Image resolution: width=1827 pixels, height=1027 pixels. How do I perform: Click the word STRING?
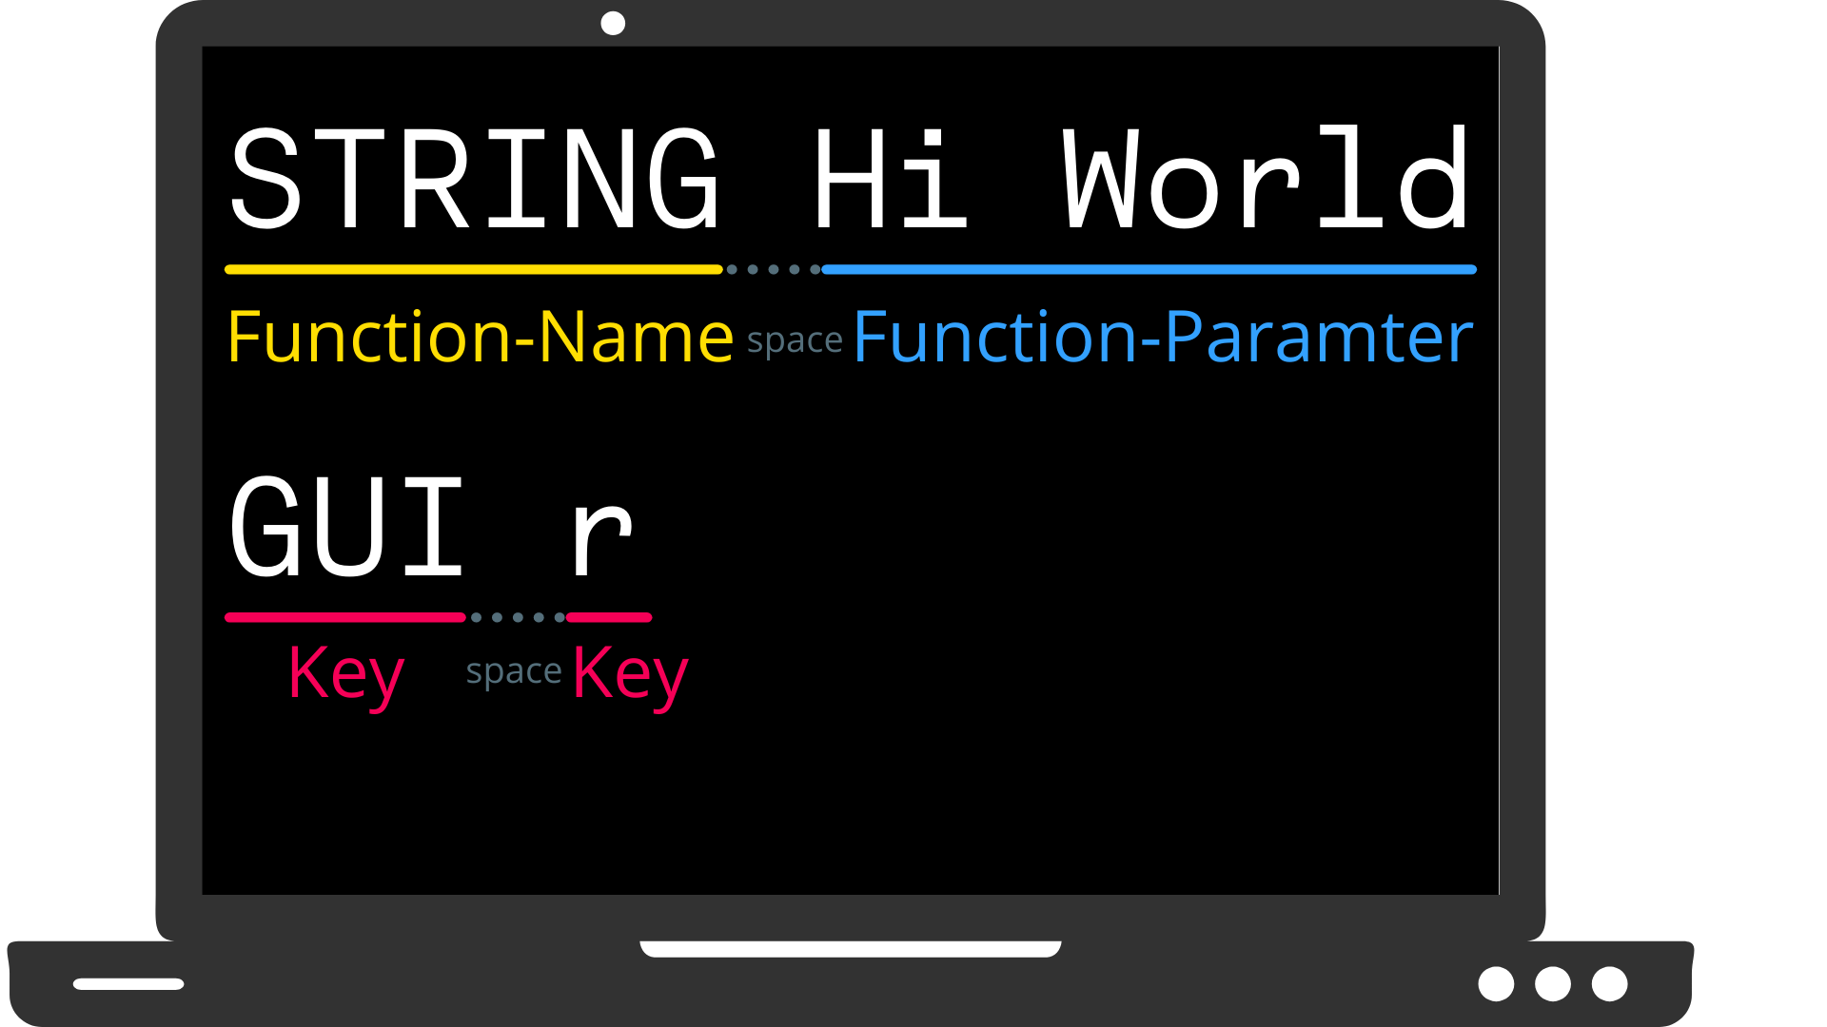pyautogui.click(x=474, y=180)
